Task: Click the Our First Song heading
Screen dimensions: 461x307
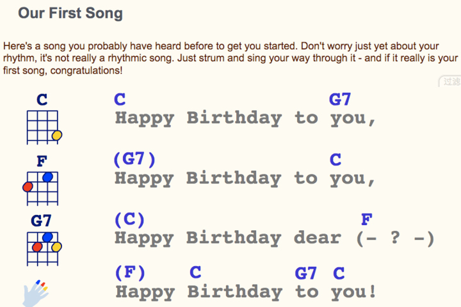Action: 70,13
